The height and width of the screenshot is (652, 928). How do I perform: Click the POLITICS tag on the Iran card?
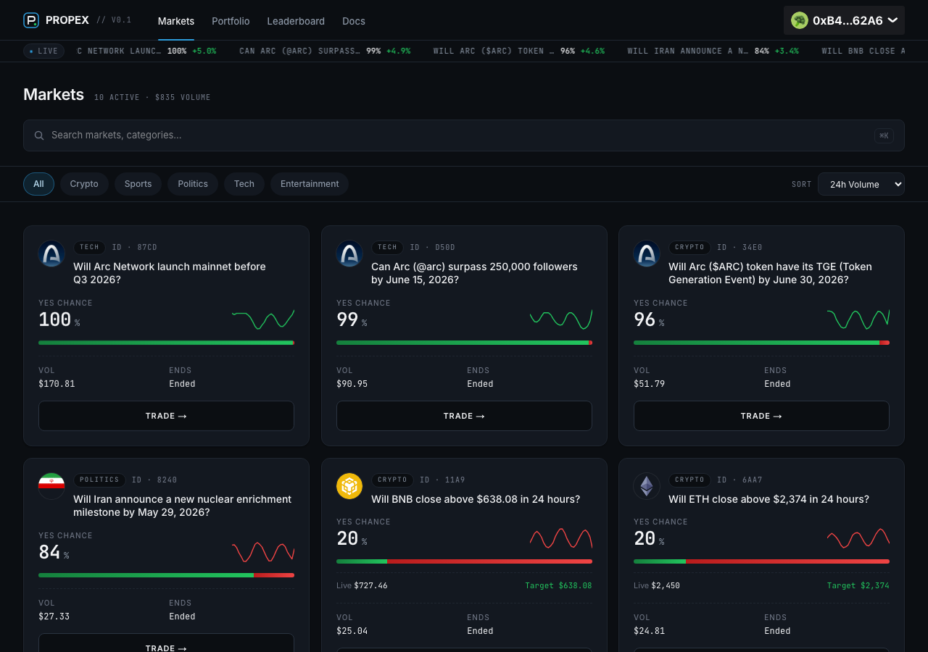99,480
